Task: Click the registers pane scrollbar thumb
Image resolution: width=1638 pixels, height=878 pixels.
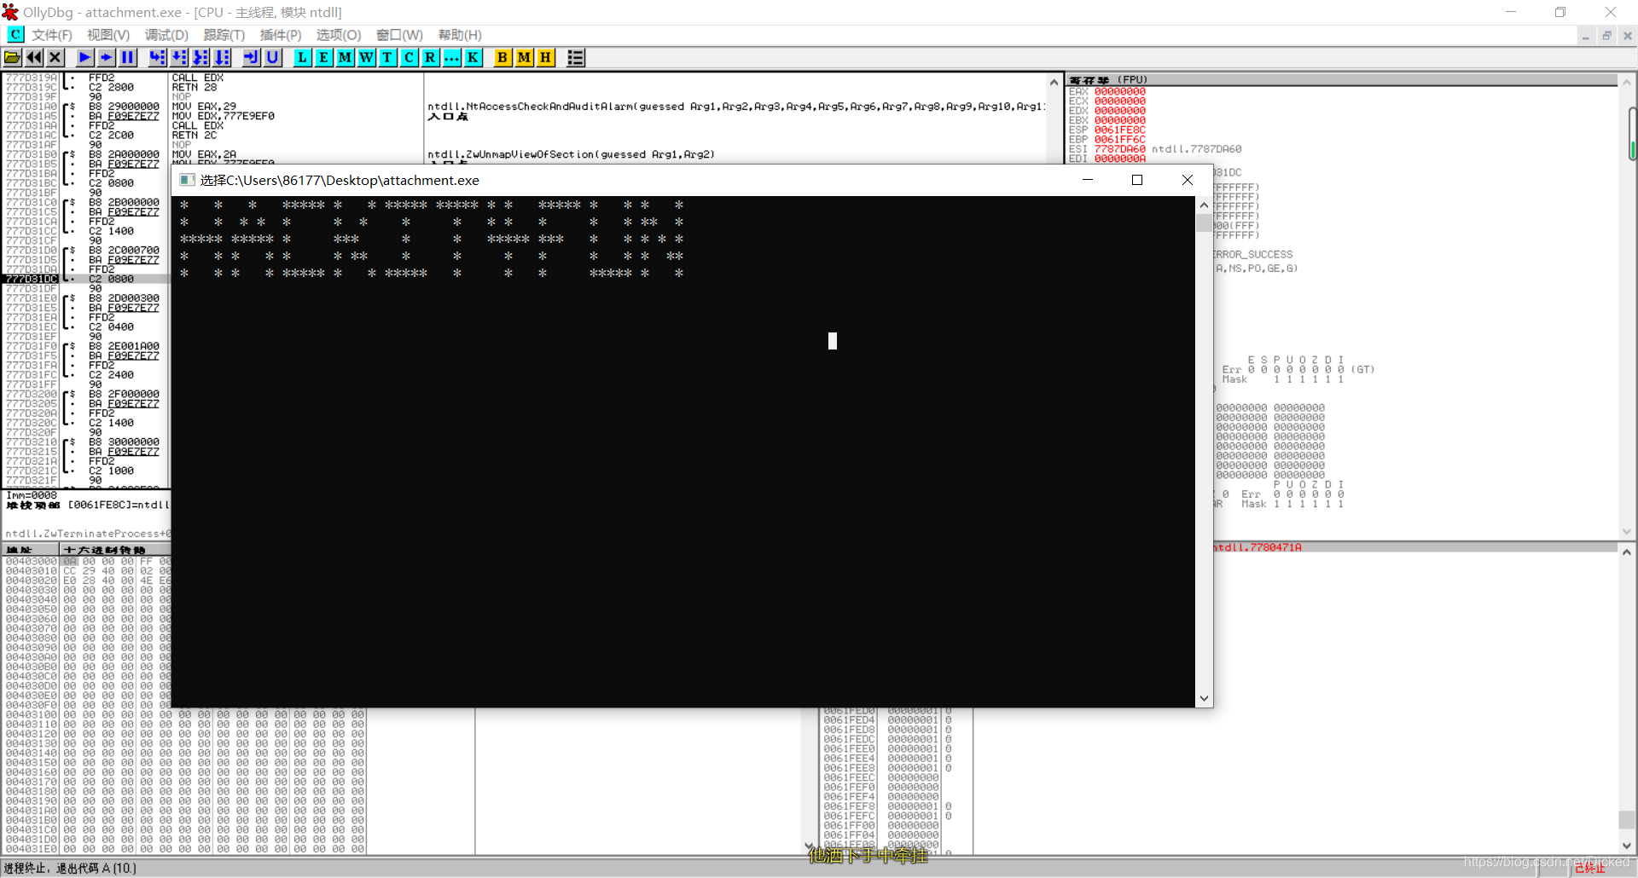Action: (x=1632, y=134)
